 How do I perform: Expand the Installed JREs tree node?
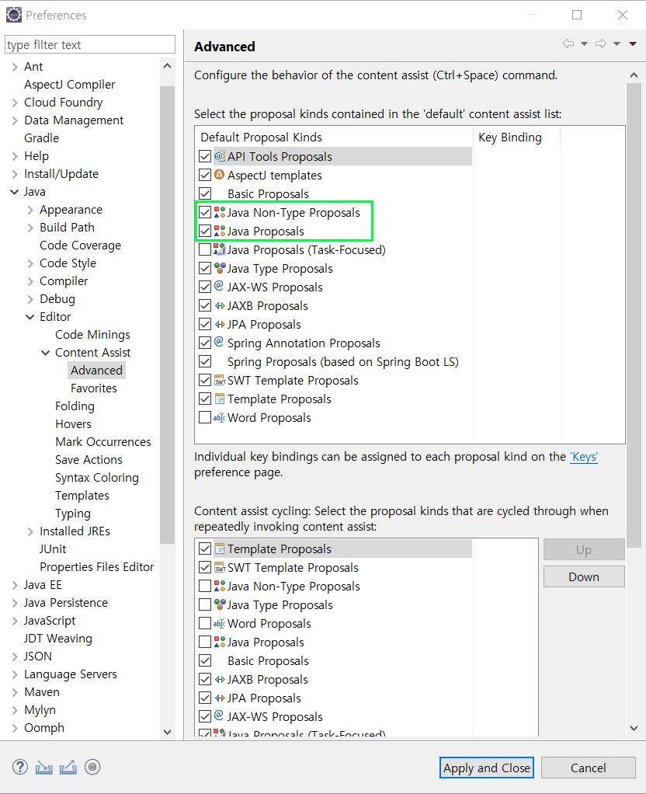(30, 531)
